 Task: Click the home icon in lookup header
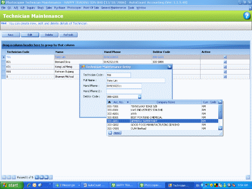pyautogui.click(x=109, y=102)
